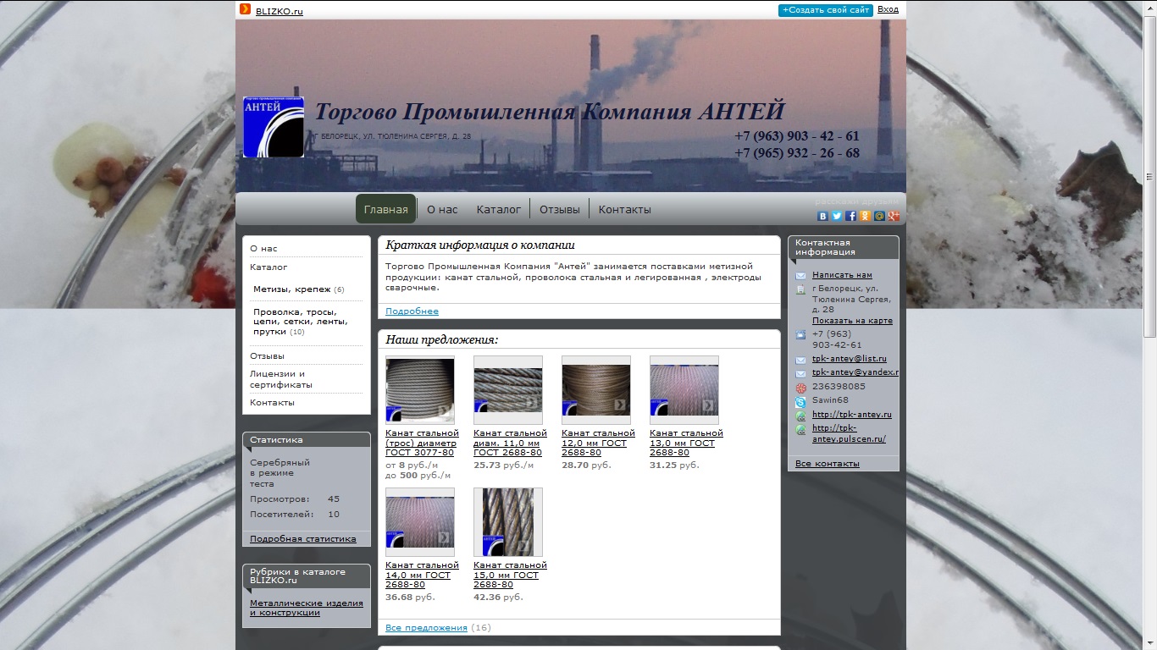Share page via Mail.ru icon
Screen dimensions: 1157x650
tap(879, 216)
